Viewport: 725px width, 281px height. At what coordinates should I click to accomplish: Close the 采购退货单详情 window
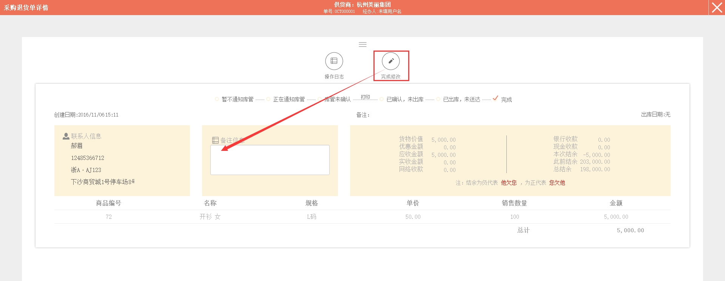click(717, 8)
